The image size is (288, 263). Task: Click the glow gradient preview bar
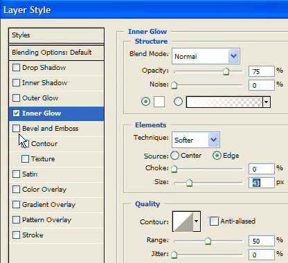coord(224,102)
